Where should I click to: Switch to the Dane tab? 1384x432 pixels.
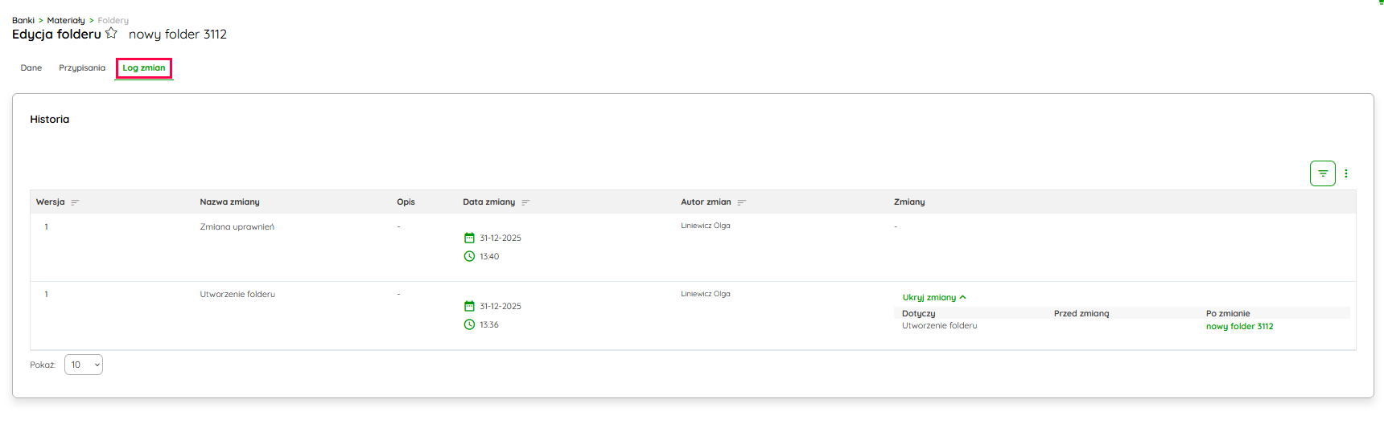tap(31, 67)
